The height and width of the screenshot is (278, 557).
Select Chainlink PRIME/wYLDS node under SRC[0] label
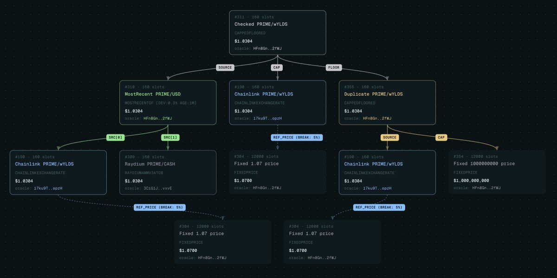[58, 172]
